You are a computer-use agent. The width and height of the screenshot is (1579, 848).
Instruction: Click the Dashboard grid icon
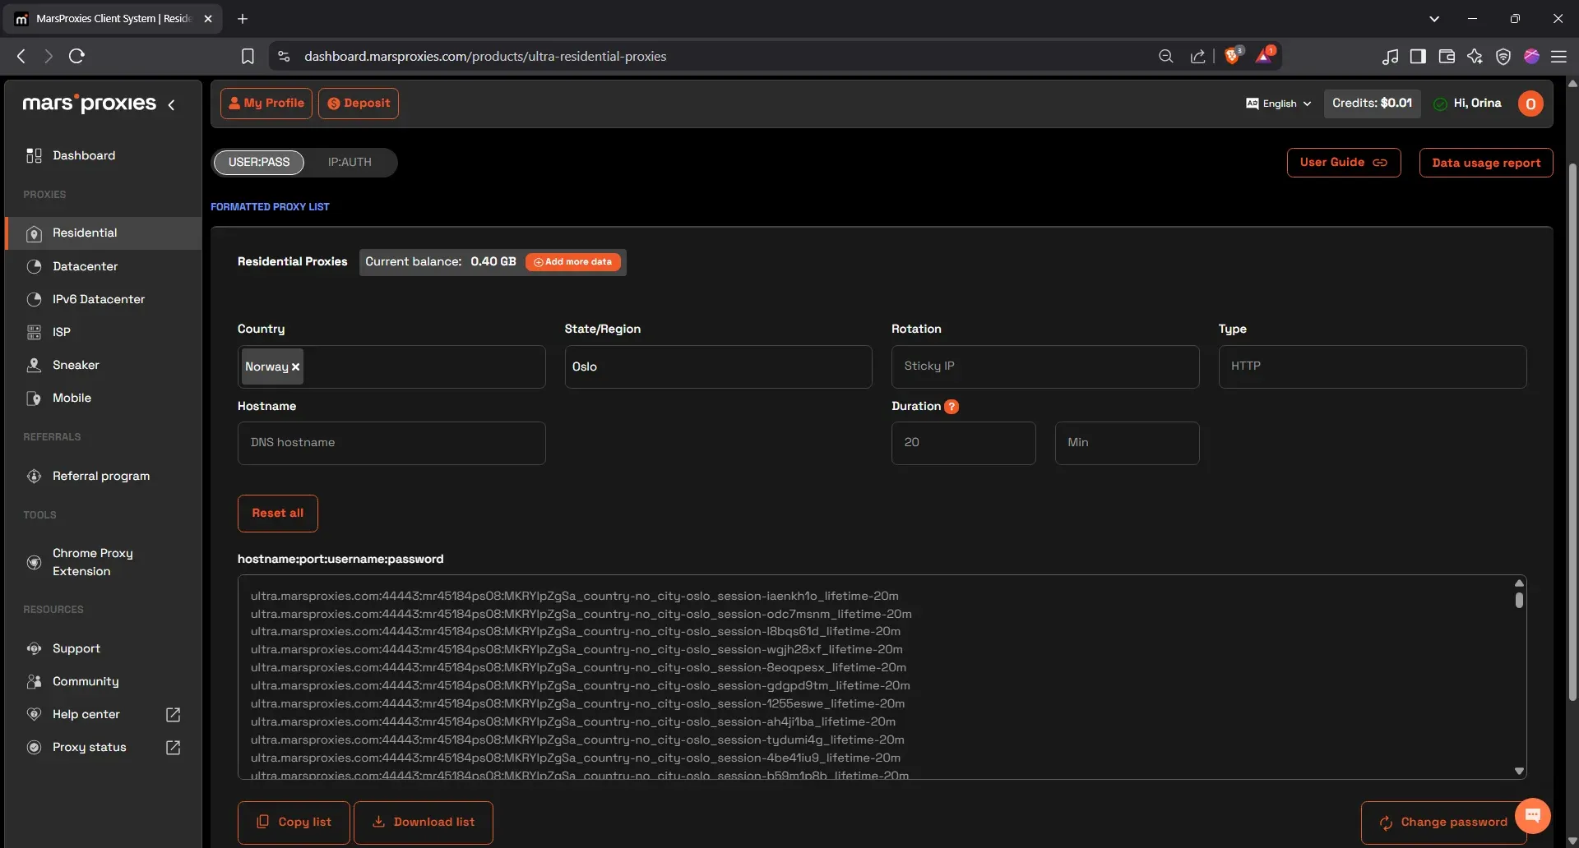[34, 155]
